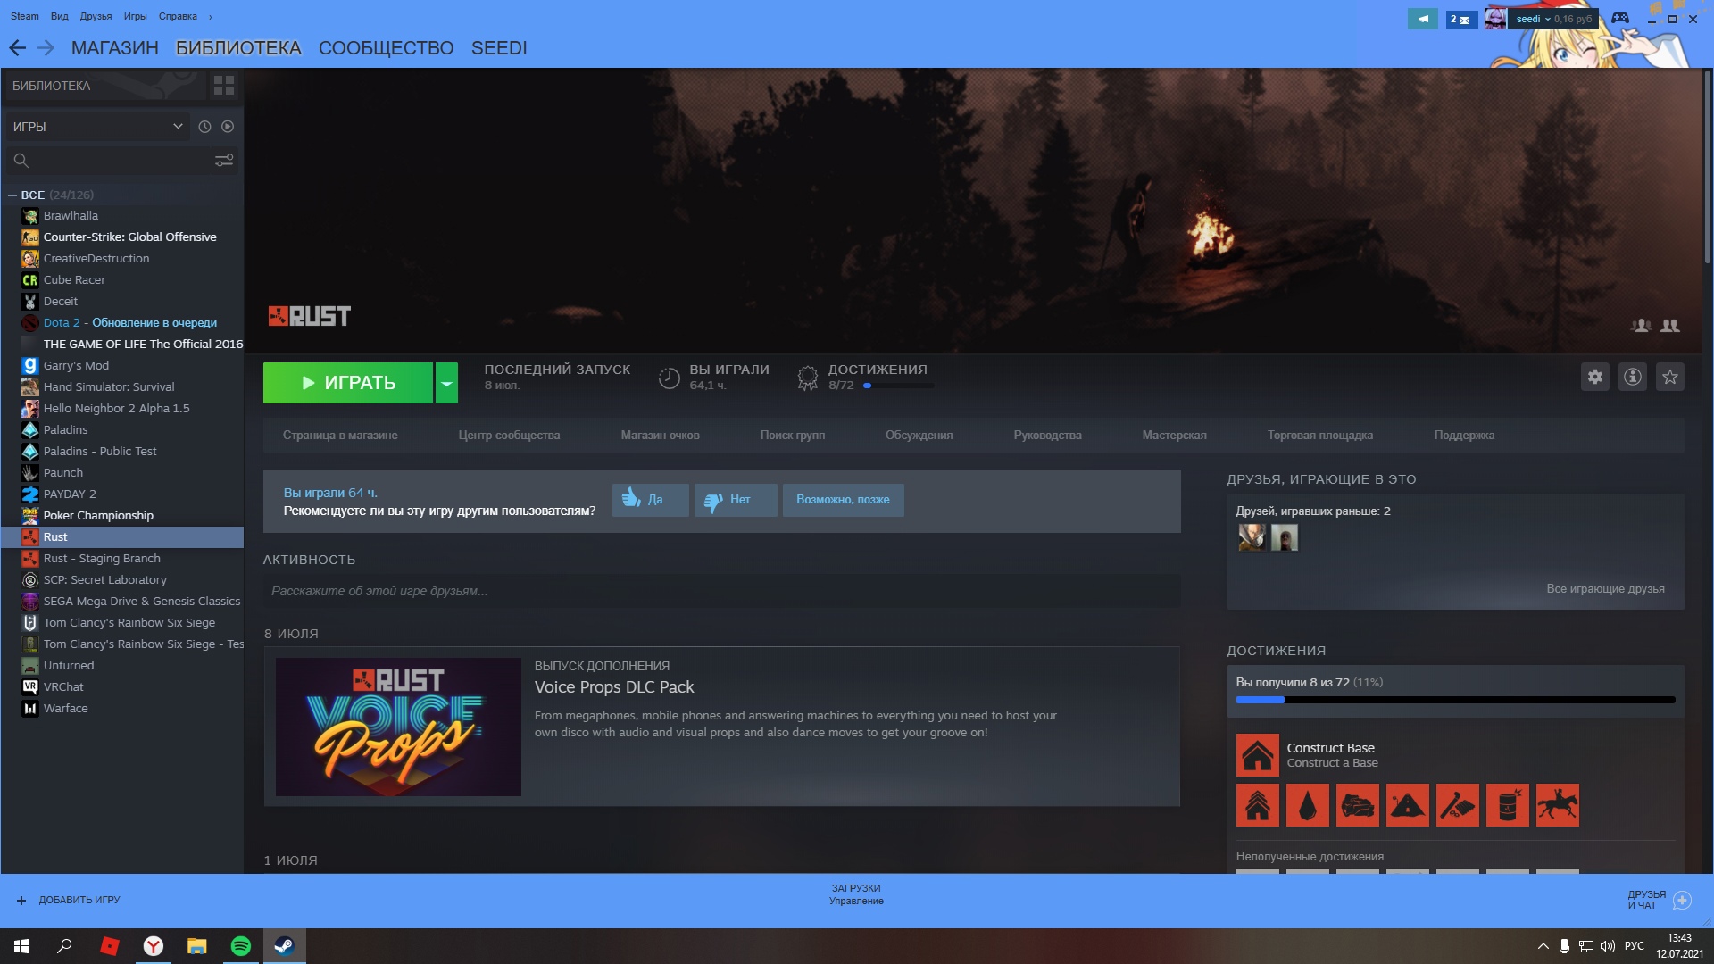Image resolution: width=1714 pixels, height=964 pixels.
Task: Open the ИГРЫ category dropdown
Action: click(97, 127)
